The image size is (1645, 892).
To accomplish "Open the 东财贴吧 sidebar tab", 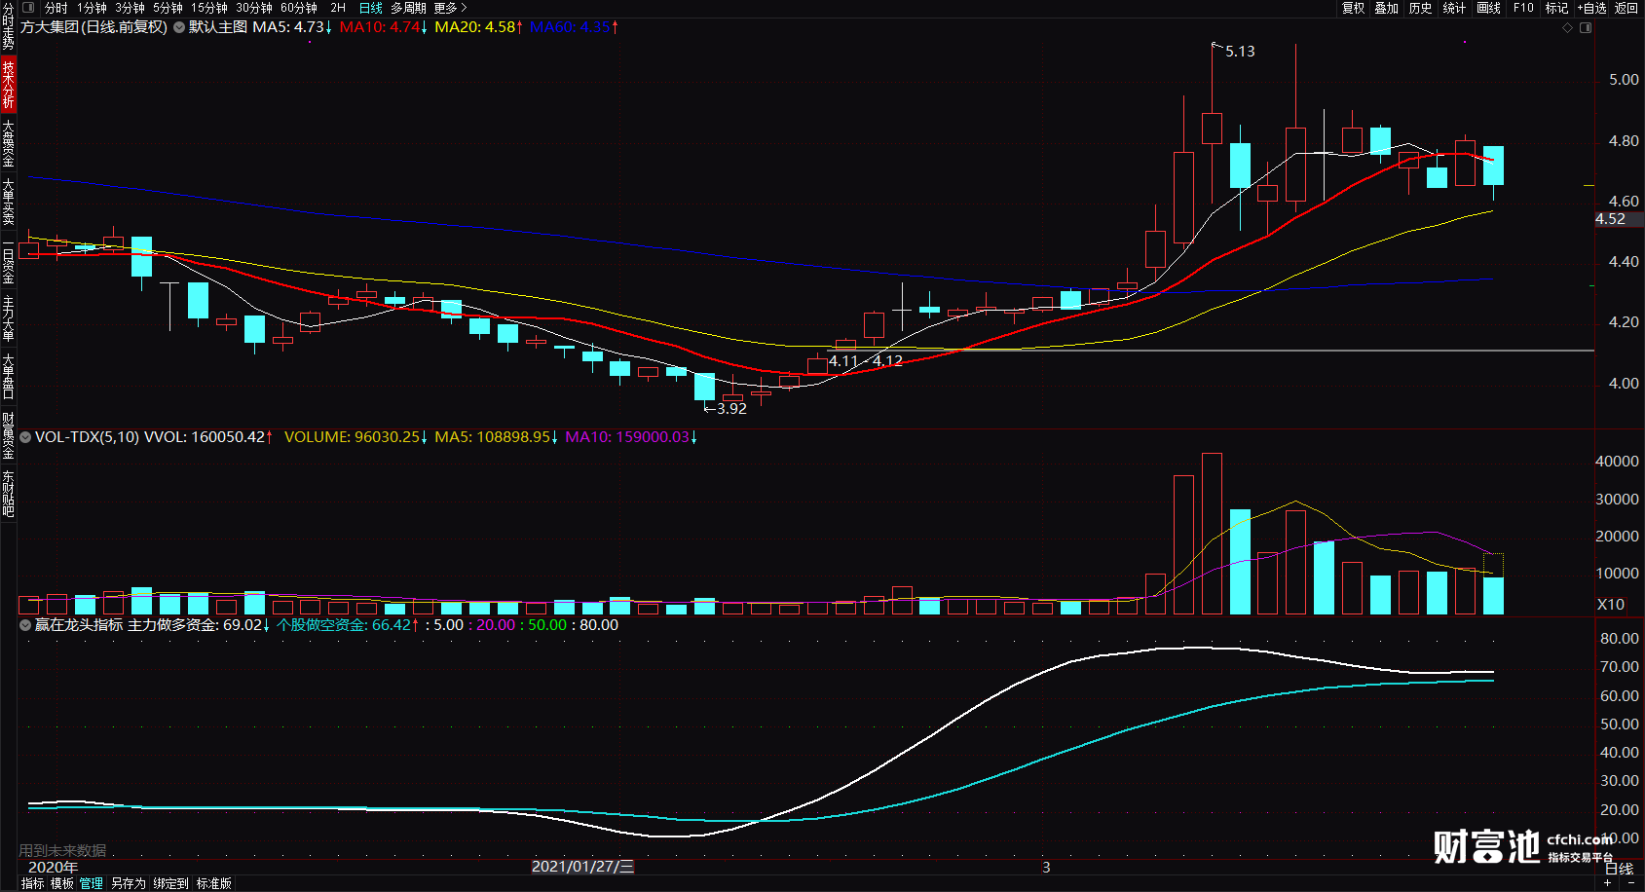I will pos(8,494).
